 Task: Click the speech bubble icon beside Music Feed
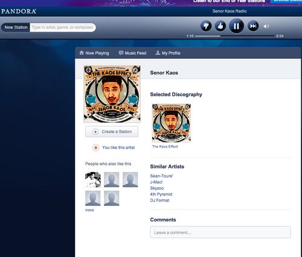pos(121,53)
